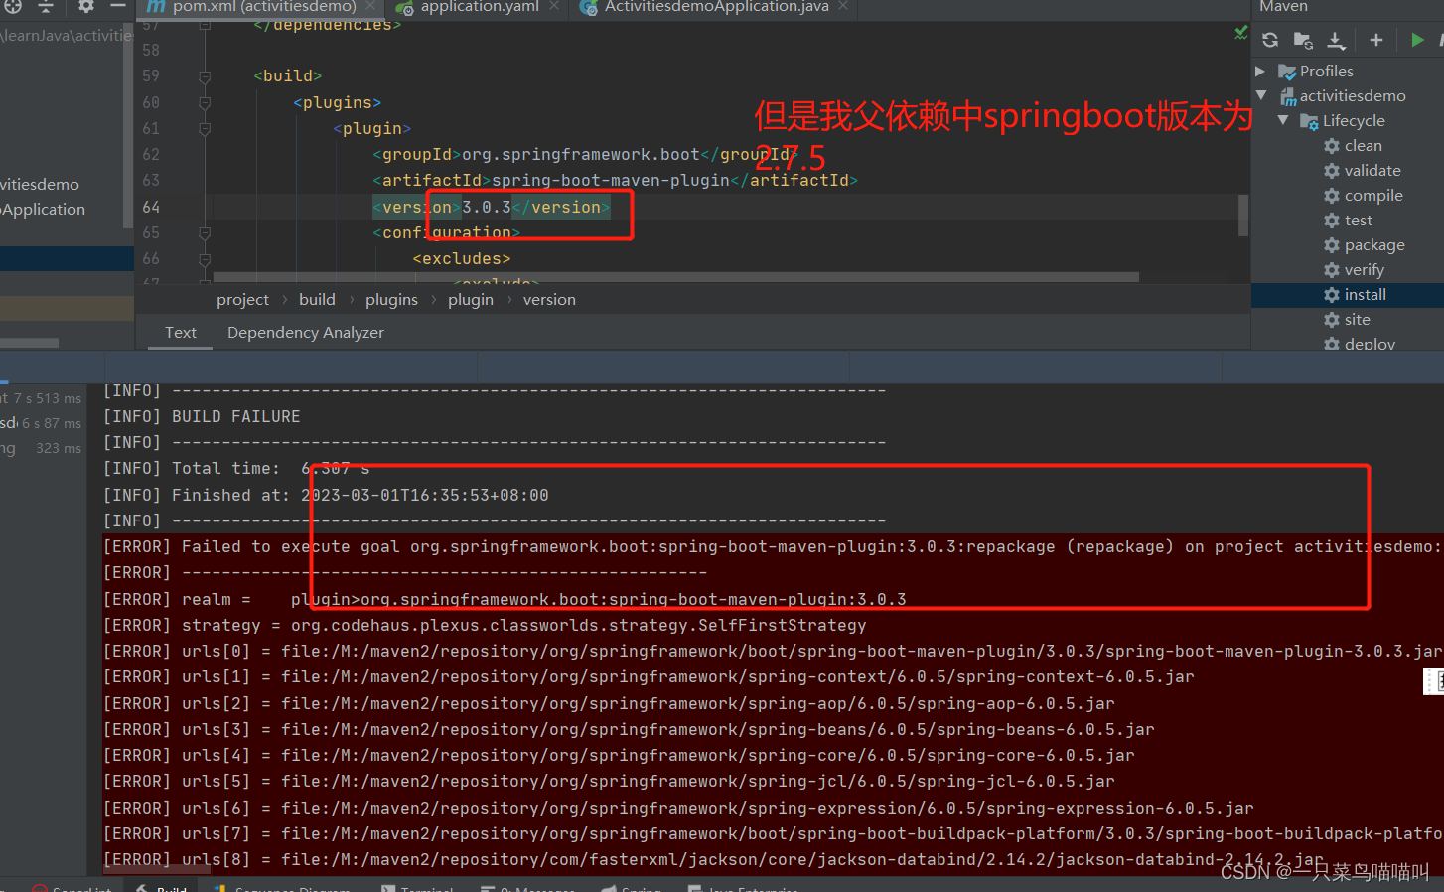Image resolution: width=1444 pixels, height=892 pixels.
Task: Click the project panel collapse all icon
Action: tap(46, 6)
